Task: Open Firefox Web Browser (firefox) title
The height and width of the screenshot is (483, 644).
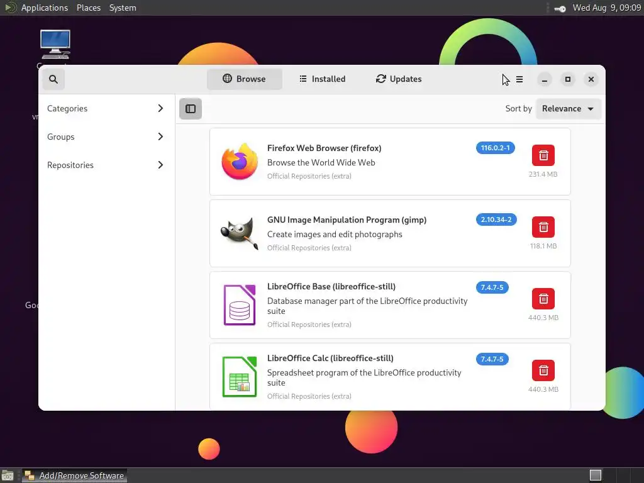Action: 325,148
